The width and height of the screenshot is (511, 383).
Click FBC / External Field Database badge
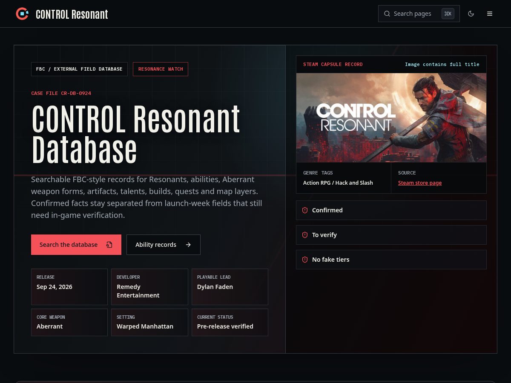click(x=79, y=69)
